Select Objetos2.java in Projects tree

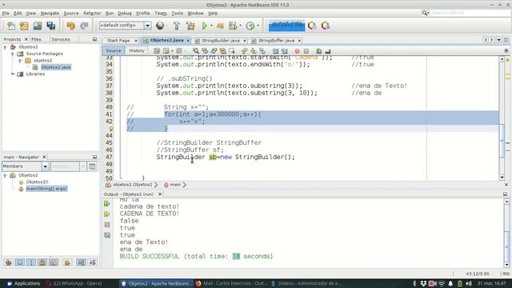pos(55,67)
